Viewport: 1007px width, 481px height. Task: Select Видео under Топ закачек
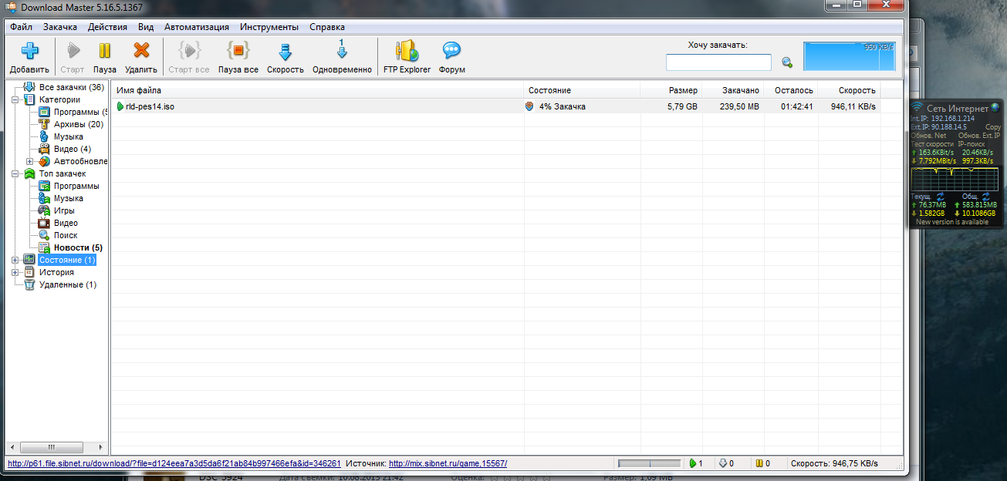66,223
